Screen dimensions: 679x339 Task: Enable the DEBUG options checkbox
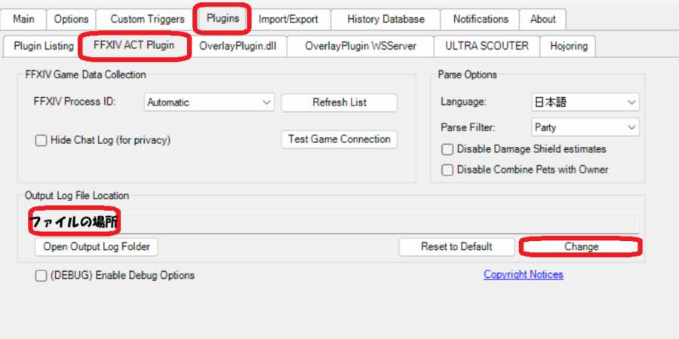[x=41, y=276]
